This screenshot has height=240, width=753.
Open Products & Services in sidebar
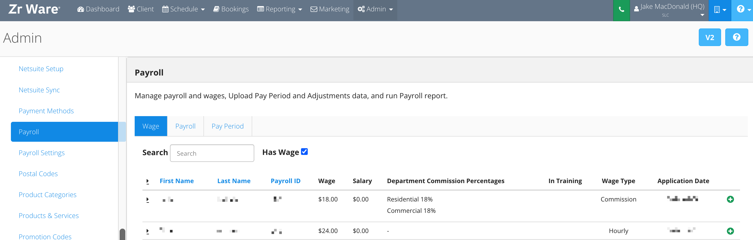49,216
